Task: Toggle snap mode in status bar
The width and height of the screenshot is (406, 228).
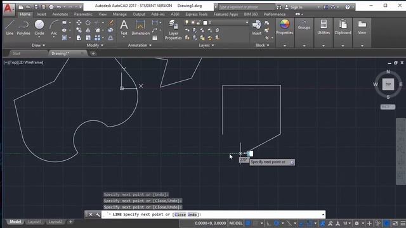Action: click(256, 223)
